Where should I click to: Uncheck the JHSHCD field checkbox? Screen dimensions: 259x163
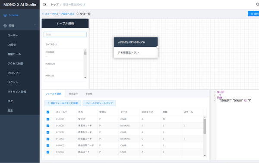48,152
